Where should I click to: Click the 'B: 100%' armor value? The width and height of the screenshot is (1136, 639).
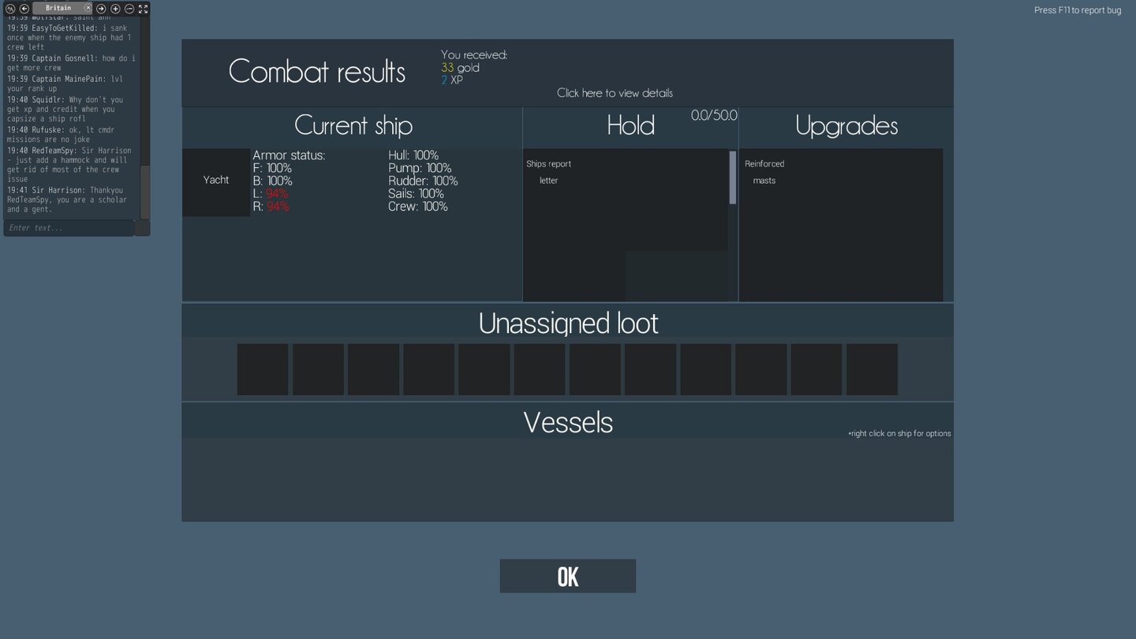point(272,181)
